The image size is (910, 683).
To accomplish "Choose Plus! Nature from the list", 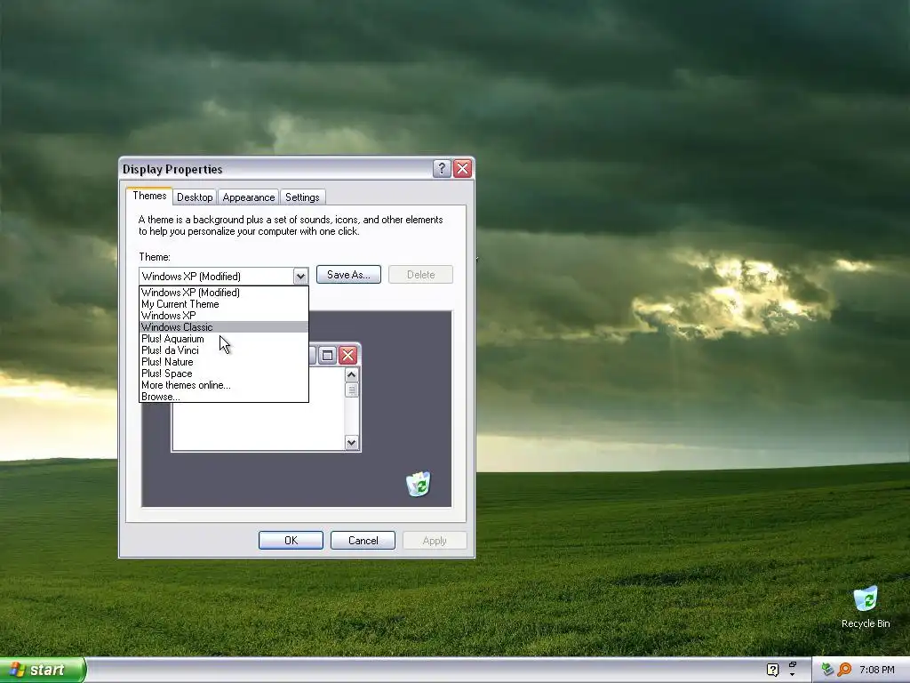I will 223,362.
